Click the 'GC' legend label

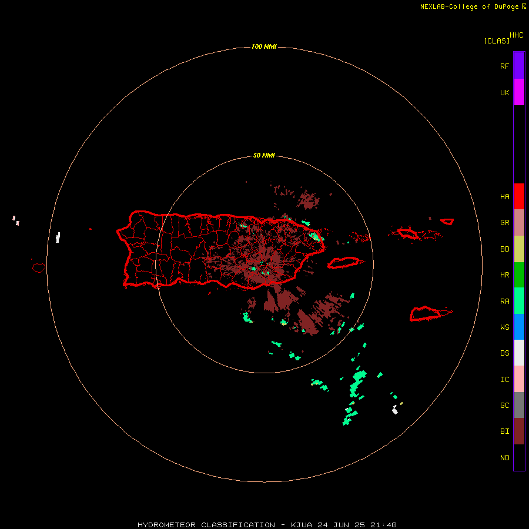point(504,406)
